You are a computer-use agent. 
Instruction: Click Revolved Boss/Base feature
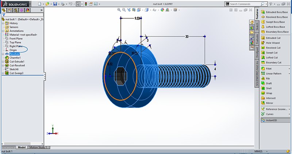[x=274, y=17]
